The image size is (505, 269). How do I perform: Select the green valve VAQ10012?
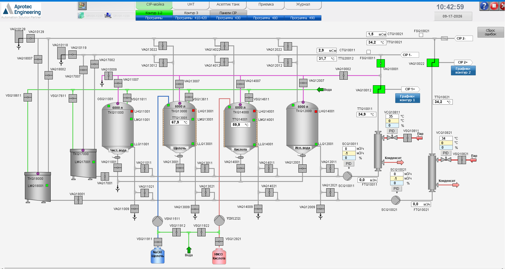point(379,89)
